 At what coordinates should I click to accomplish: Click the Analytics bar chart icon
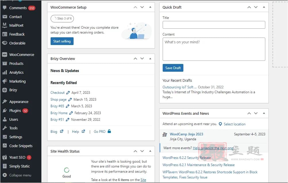(x=5, y=73)
